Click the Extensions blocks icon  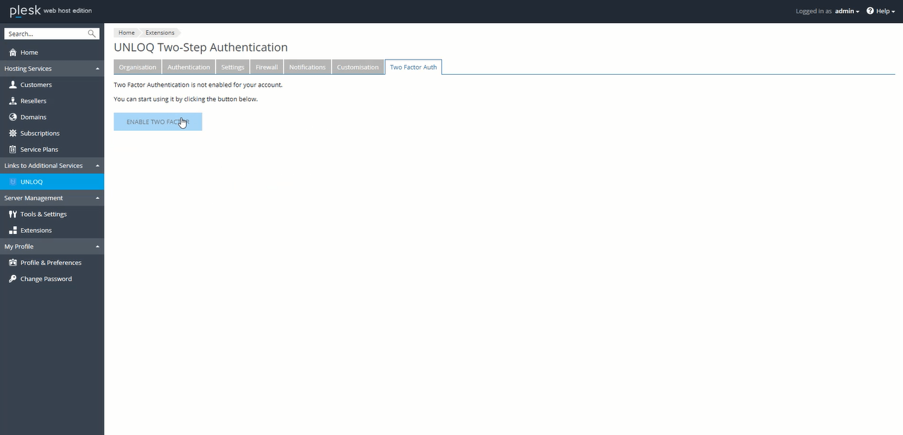click(x=13, y=230)
